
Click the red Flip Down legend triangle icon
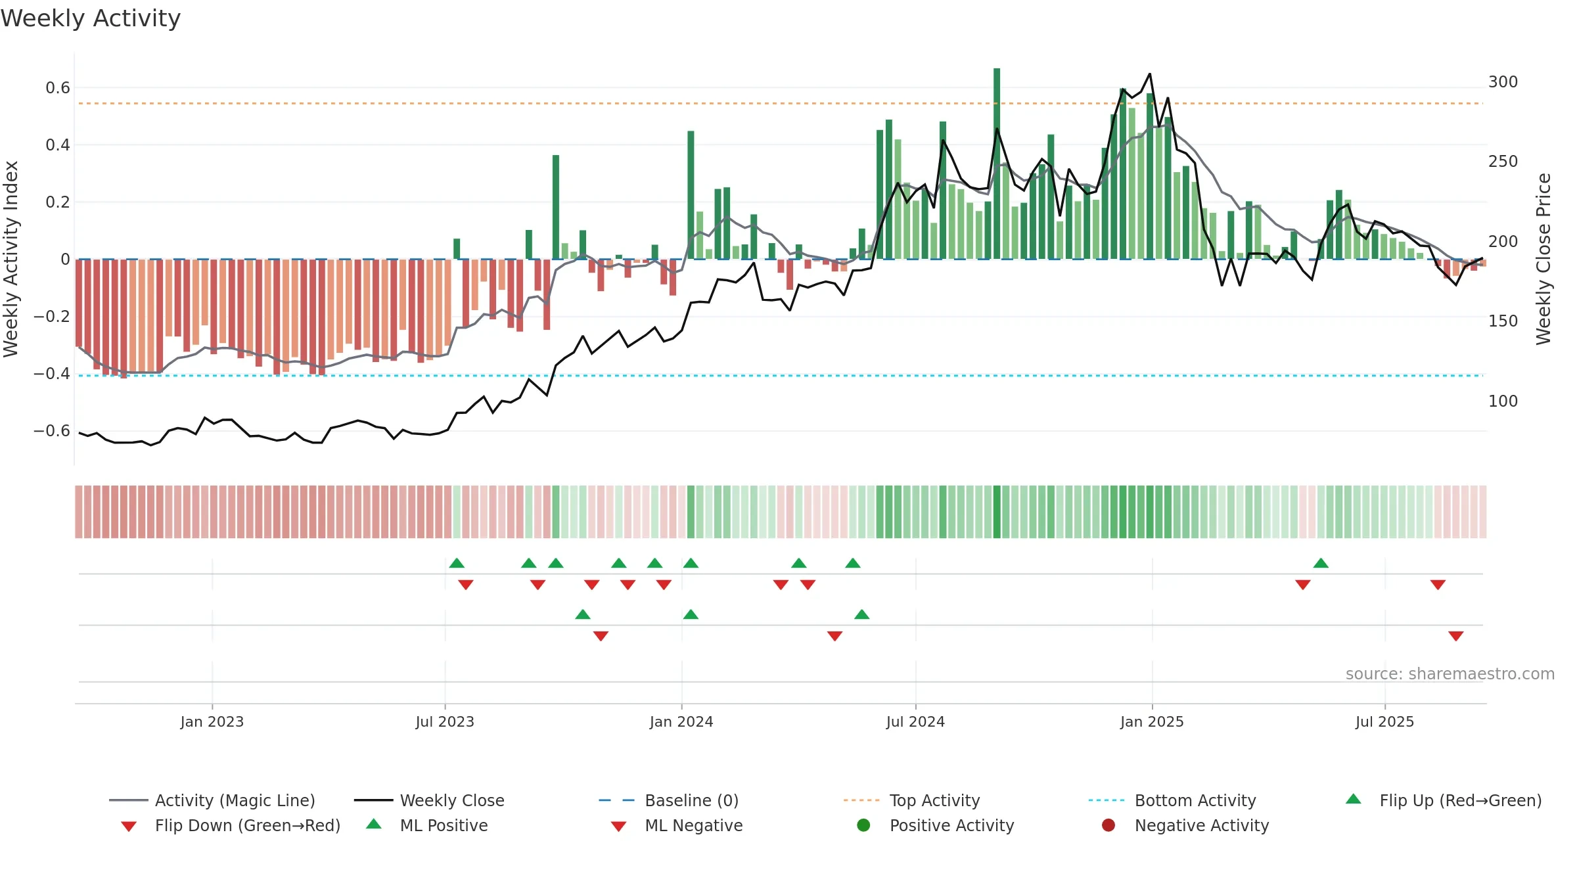[x=129, y=827]
